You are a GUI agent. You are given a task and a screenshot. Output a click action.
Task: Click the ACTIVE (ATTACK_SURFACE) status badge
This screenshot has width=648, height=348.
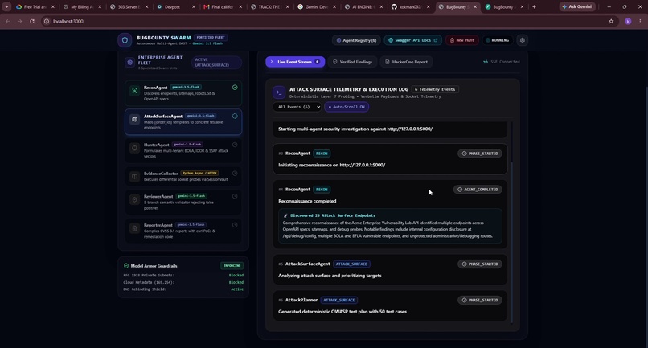click(x=216, y=63)
